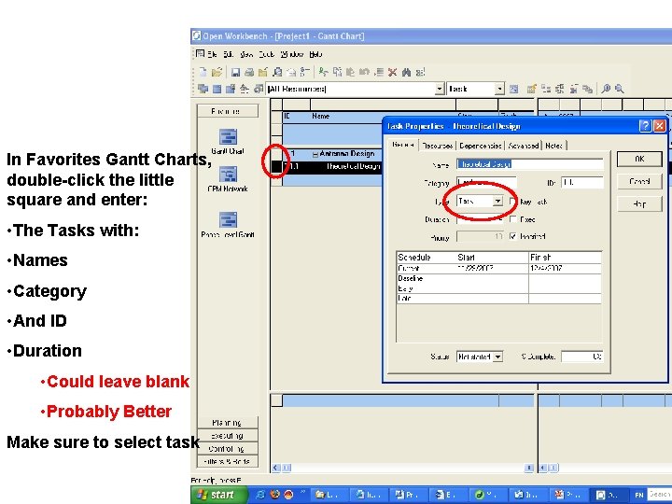Screen dimensions: 672x504
Task: Open the Window menu
Action: click(x=292, y=54)
